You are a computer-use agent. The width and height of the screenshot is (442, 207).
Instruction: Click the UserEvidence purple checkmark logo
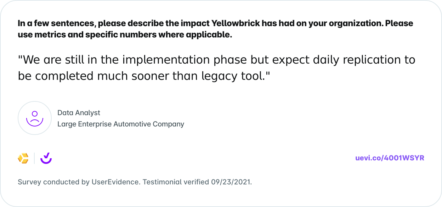tap(46, 158)
